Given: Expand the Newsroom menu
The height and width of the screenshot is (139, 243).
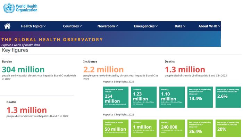Looking at the screenshot, I should [x=107, y=26].
